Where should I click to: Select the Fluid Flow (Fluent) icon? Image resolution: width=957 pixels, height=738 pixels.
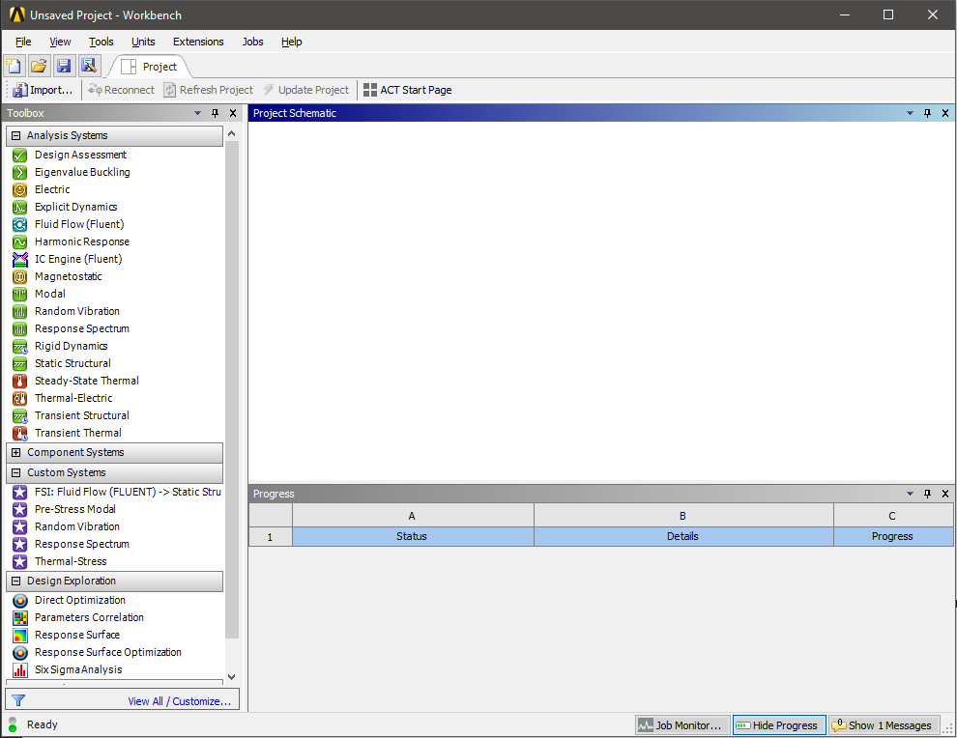click(x=20, y=224)
